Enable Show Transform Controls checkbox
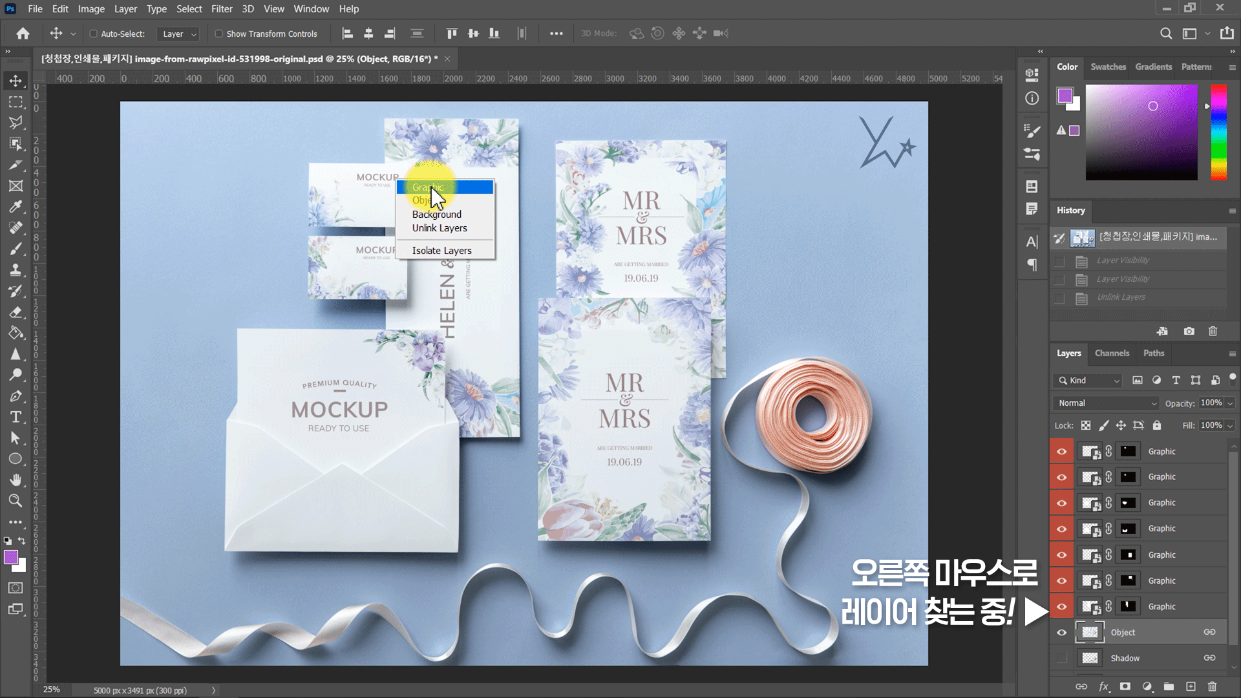1241x698 pixels. point(218,34)
